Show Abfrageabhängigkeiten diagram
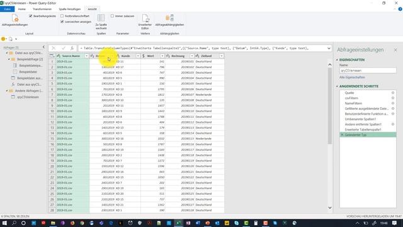The height and width of the screenshot is (227, 403). (x=169, y=20)
